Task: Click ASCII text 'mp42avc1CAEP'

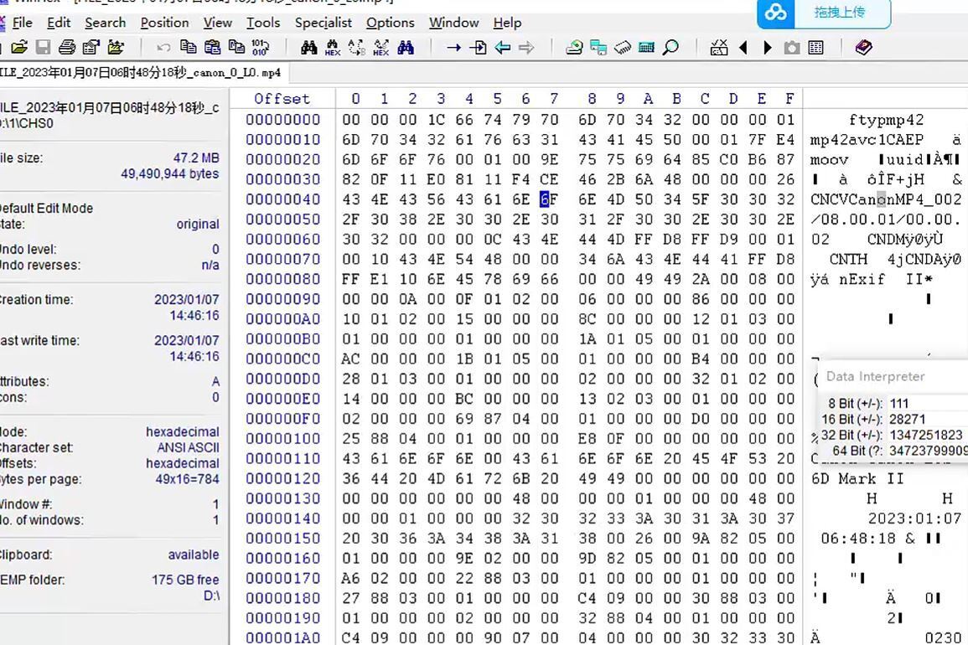Action: [867, 140]
